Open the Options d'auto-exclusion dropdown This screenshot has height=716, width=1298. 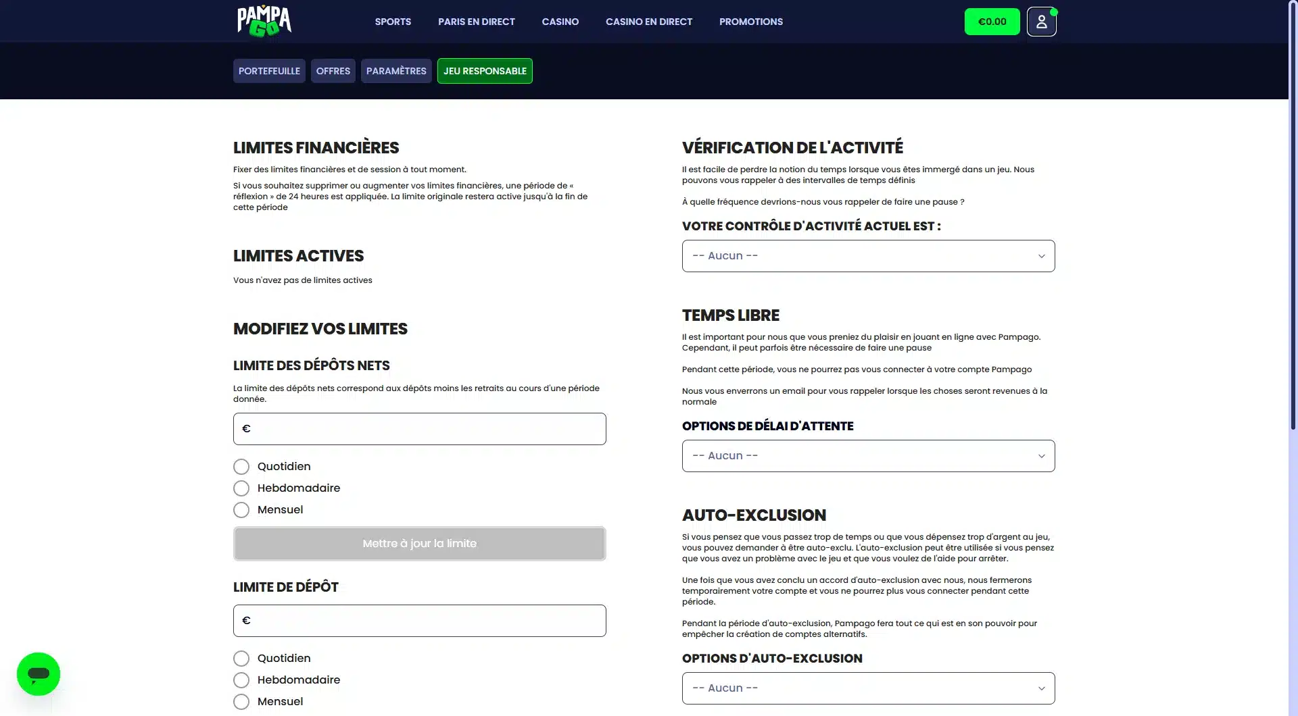pos(868,688)
